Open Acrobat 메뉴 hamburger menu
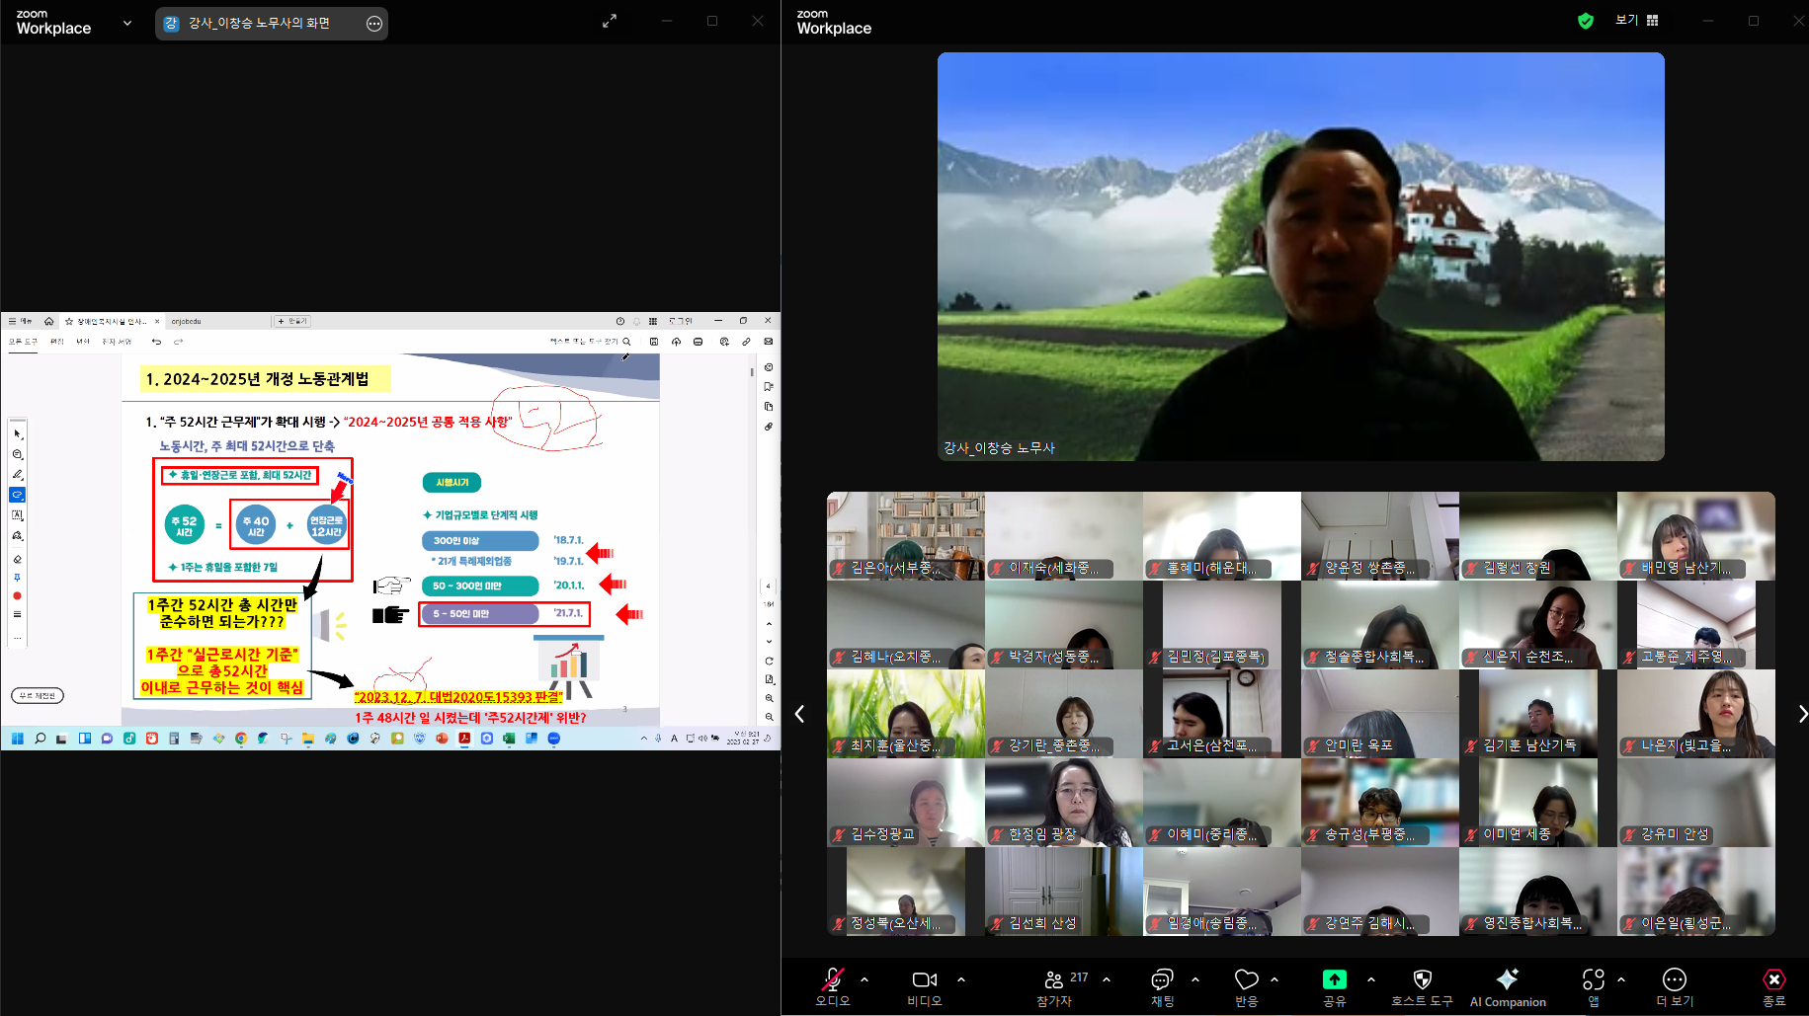 pyautogui.click(x=20, y=321)
